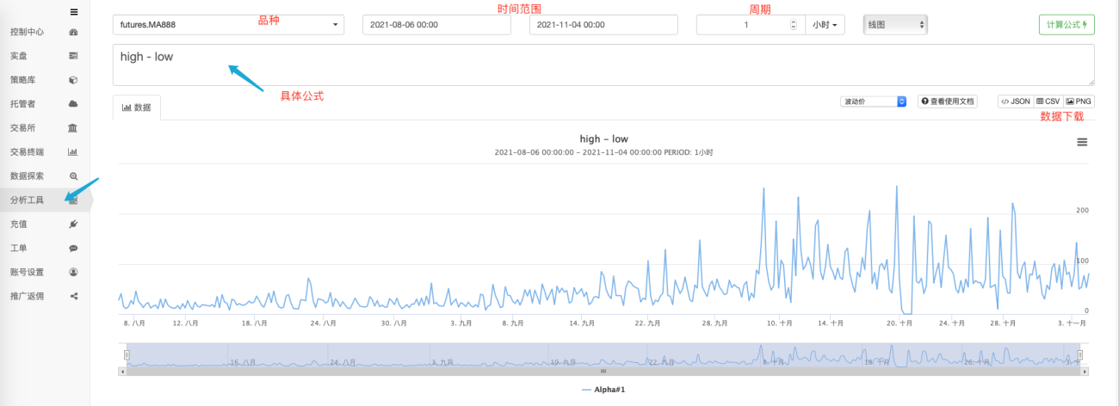The image size is (1119, 406).
Task: Open 托管者 cloud icon
Action: tap(73, 104)
